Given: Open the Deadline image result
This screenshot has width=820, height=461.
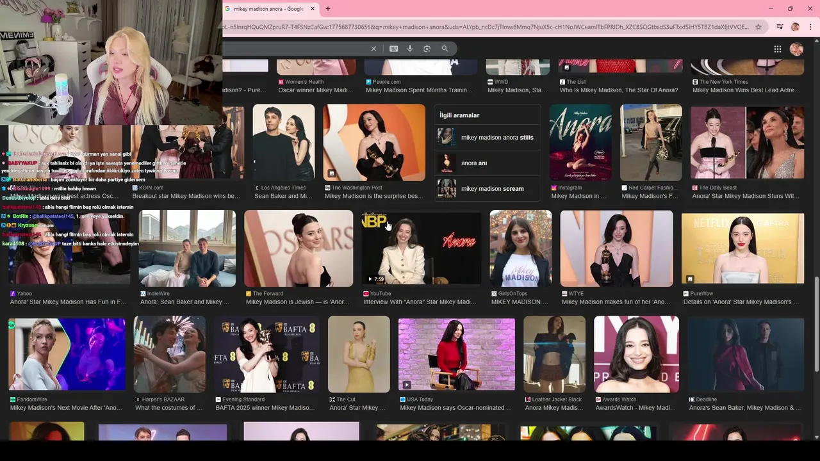Looking at the screenshot, I should pyautogui.click(x=746, y=354).
